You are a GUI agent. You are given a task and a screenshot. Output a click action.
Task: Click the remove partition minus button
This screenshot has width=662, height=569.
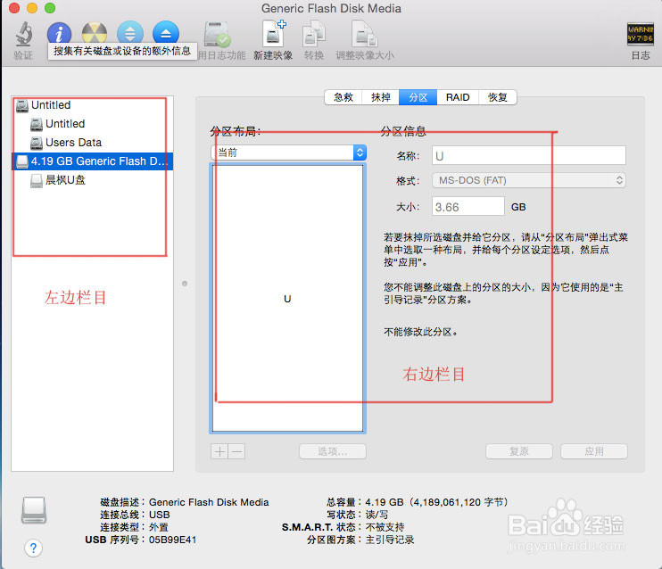click(236, 451)
